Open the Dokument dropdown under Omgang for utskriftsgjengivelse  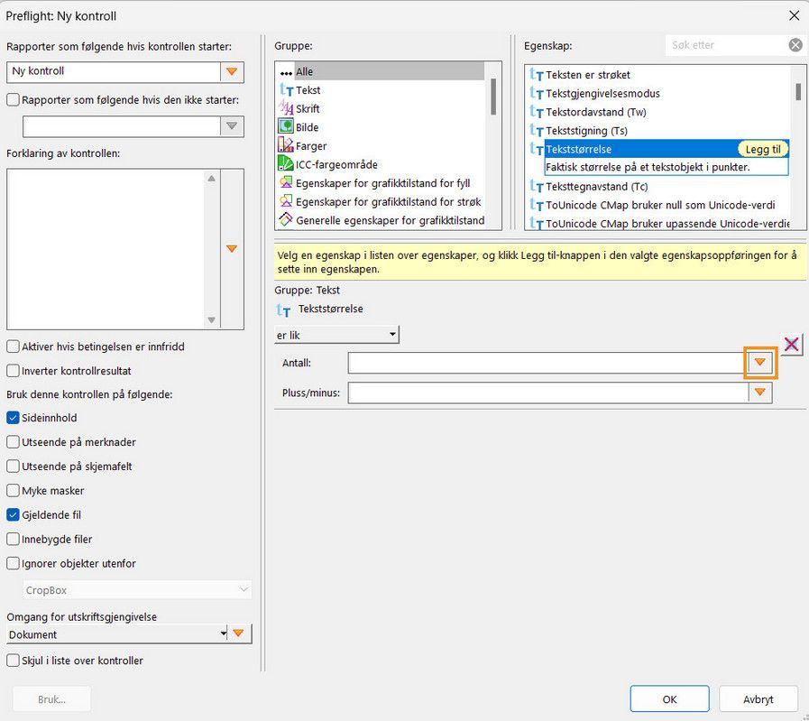pyautogui.click(x=117, y=634)
